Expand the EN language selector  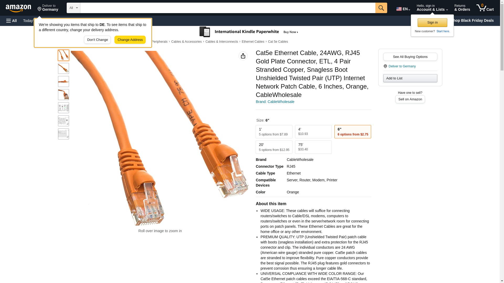click(x=403, y=9)
